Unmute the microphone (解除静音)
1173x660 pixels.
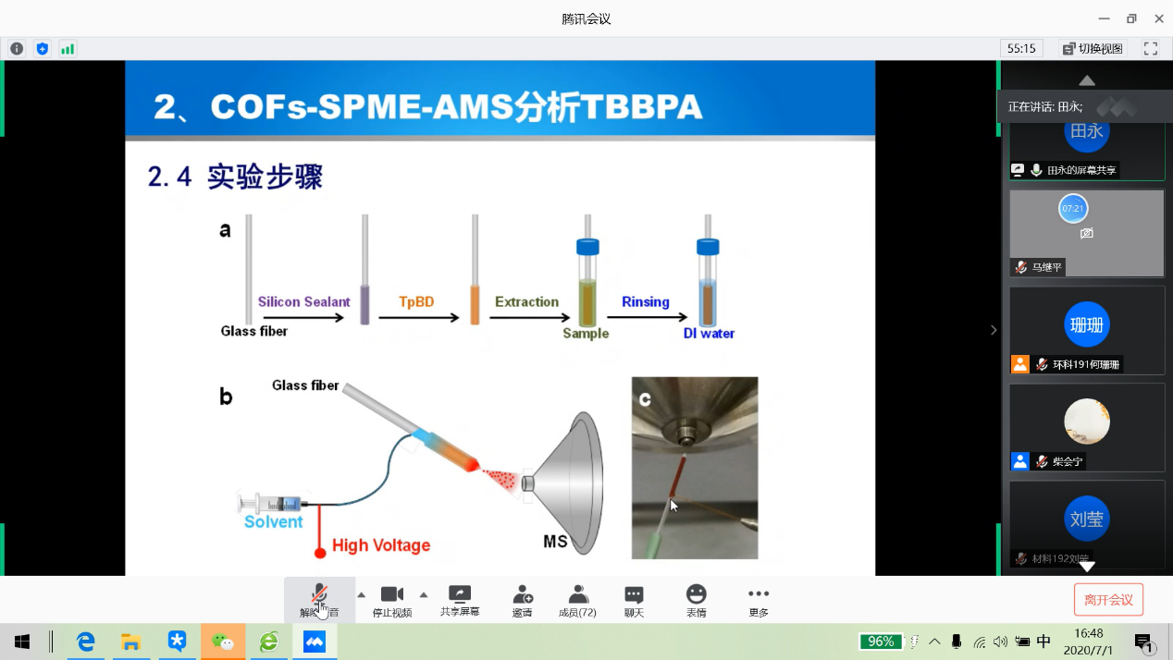pos(319,599)
